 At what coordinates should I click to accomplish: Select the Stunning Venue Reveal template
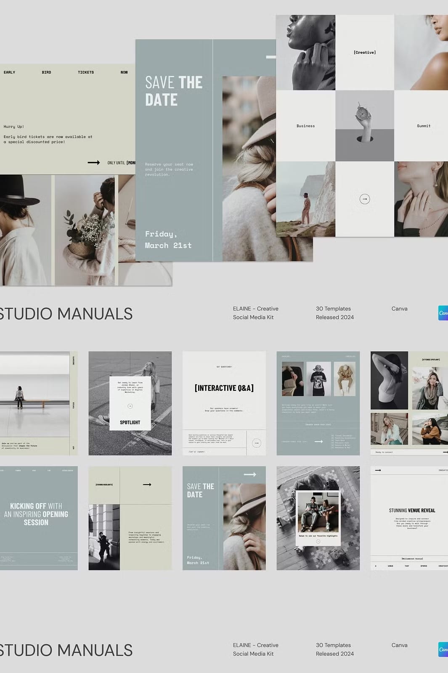click(409, 518)
